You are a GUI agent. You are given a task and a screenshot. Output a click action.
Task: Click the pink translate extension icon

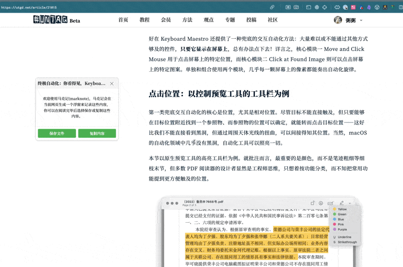[x=353, y=7]
